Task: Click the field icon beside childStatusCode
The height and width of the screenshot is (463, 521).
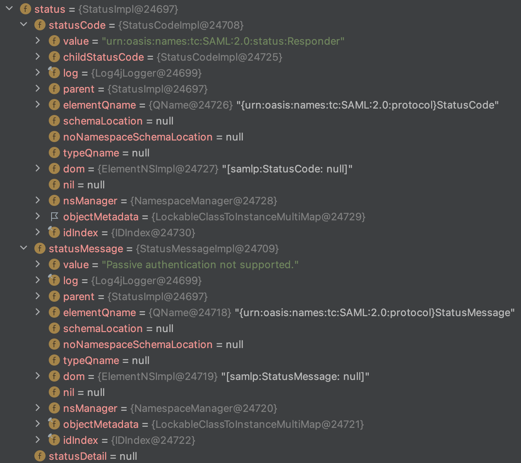Action: pyautogui.click(x=54, y=57)
